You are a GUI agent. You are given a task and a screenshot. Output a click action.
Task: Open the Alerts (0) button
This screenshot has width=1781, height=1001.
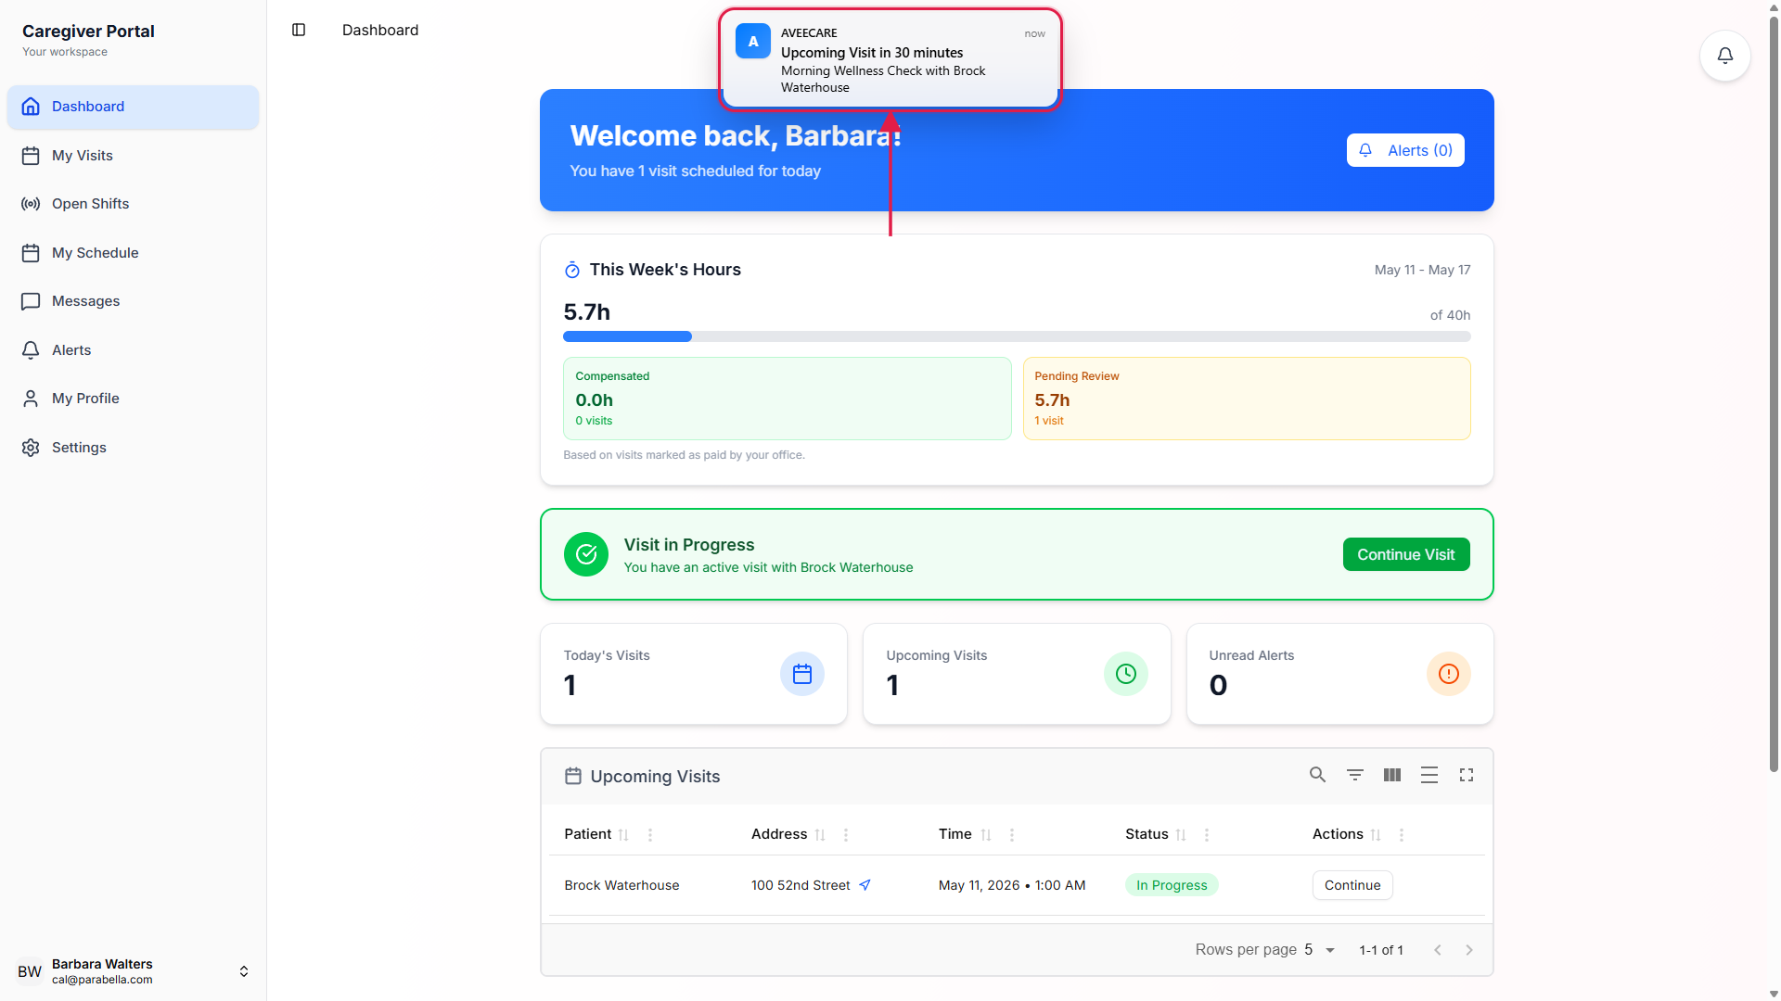click(1405, 150)
